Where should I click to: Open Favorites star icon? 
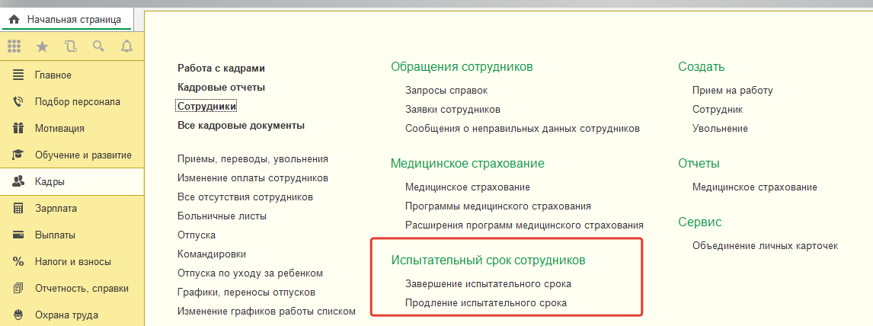pyautogui.click(x=43, y=46)
